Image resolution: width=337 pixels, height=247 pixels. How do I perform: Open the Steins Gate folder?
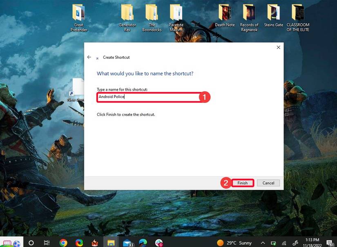click(x=273, y=12)
